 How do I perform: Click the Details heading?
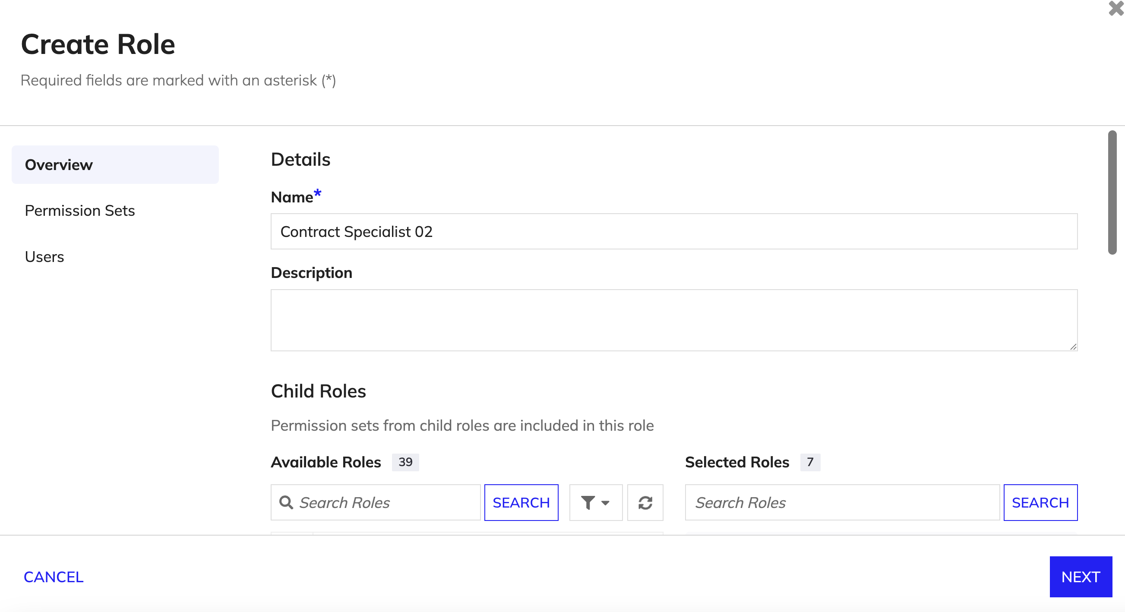click(x=300, y=159)
